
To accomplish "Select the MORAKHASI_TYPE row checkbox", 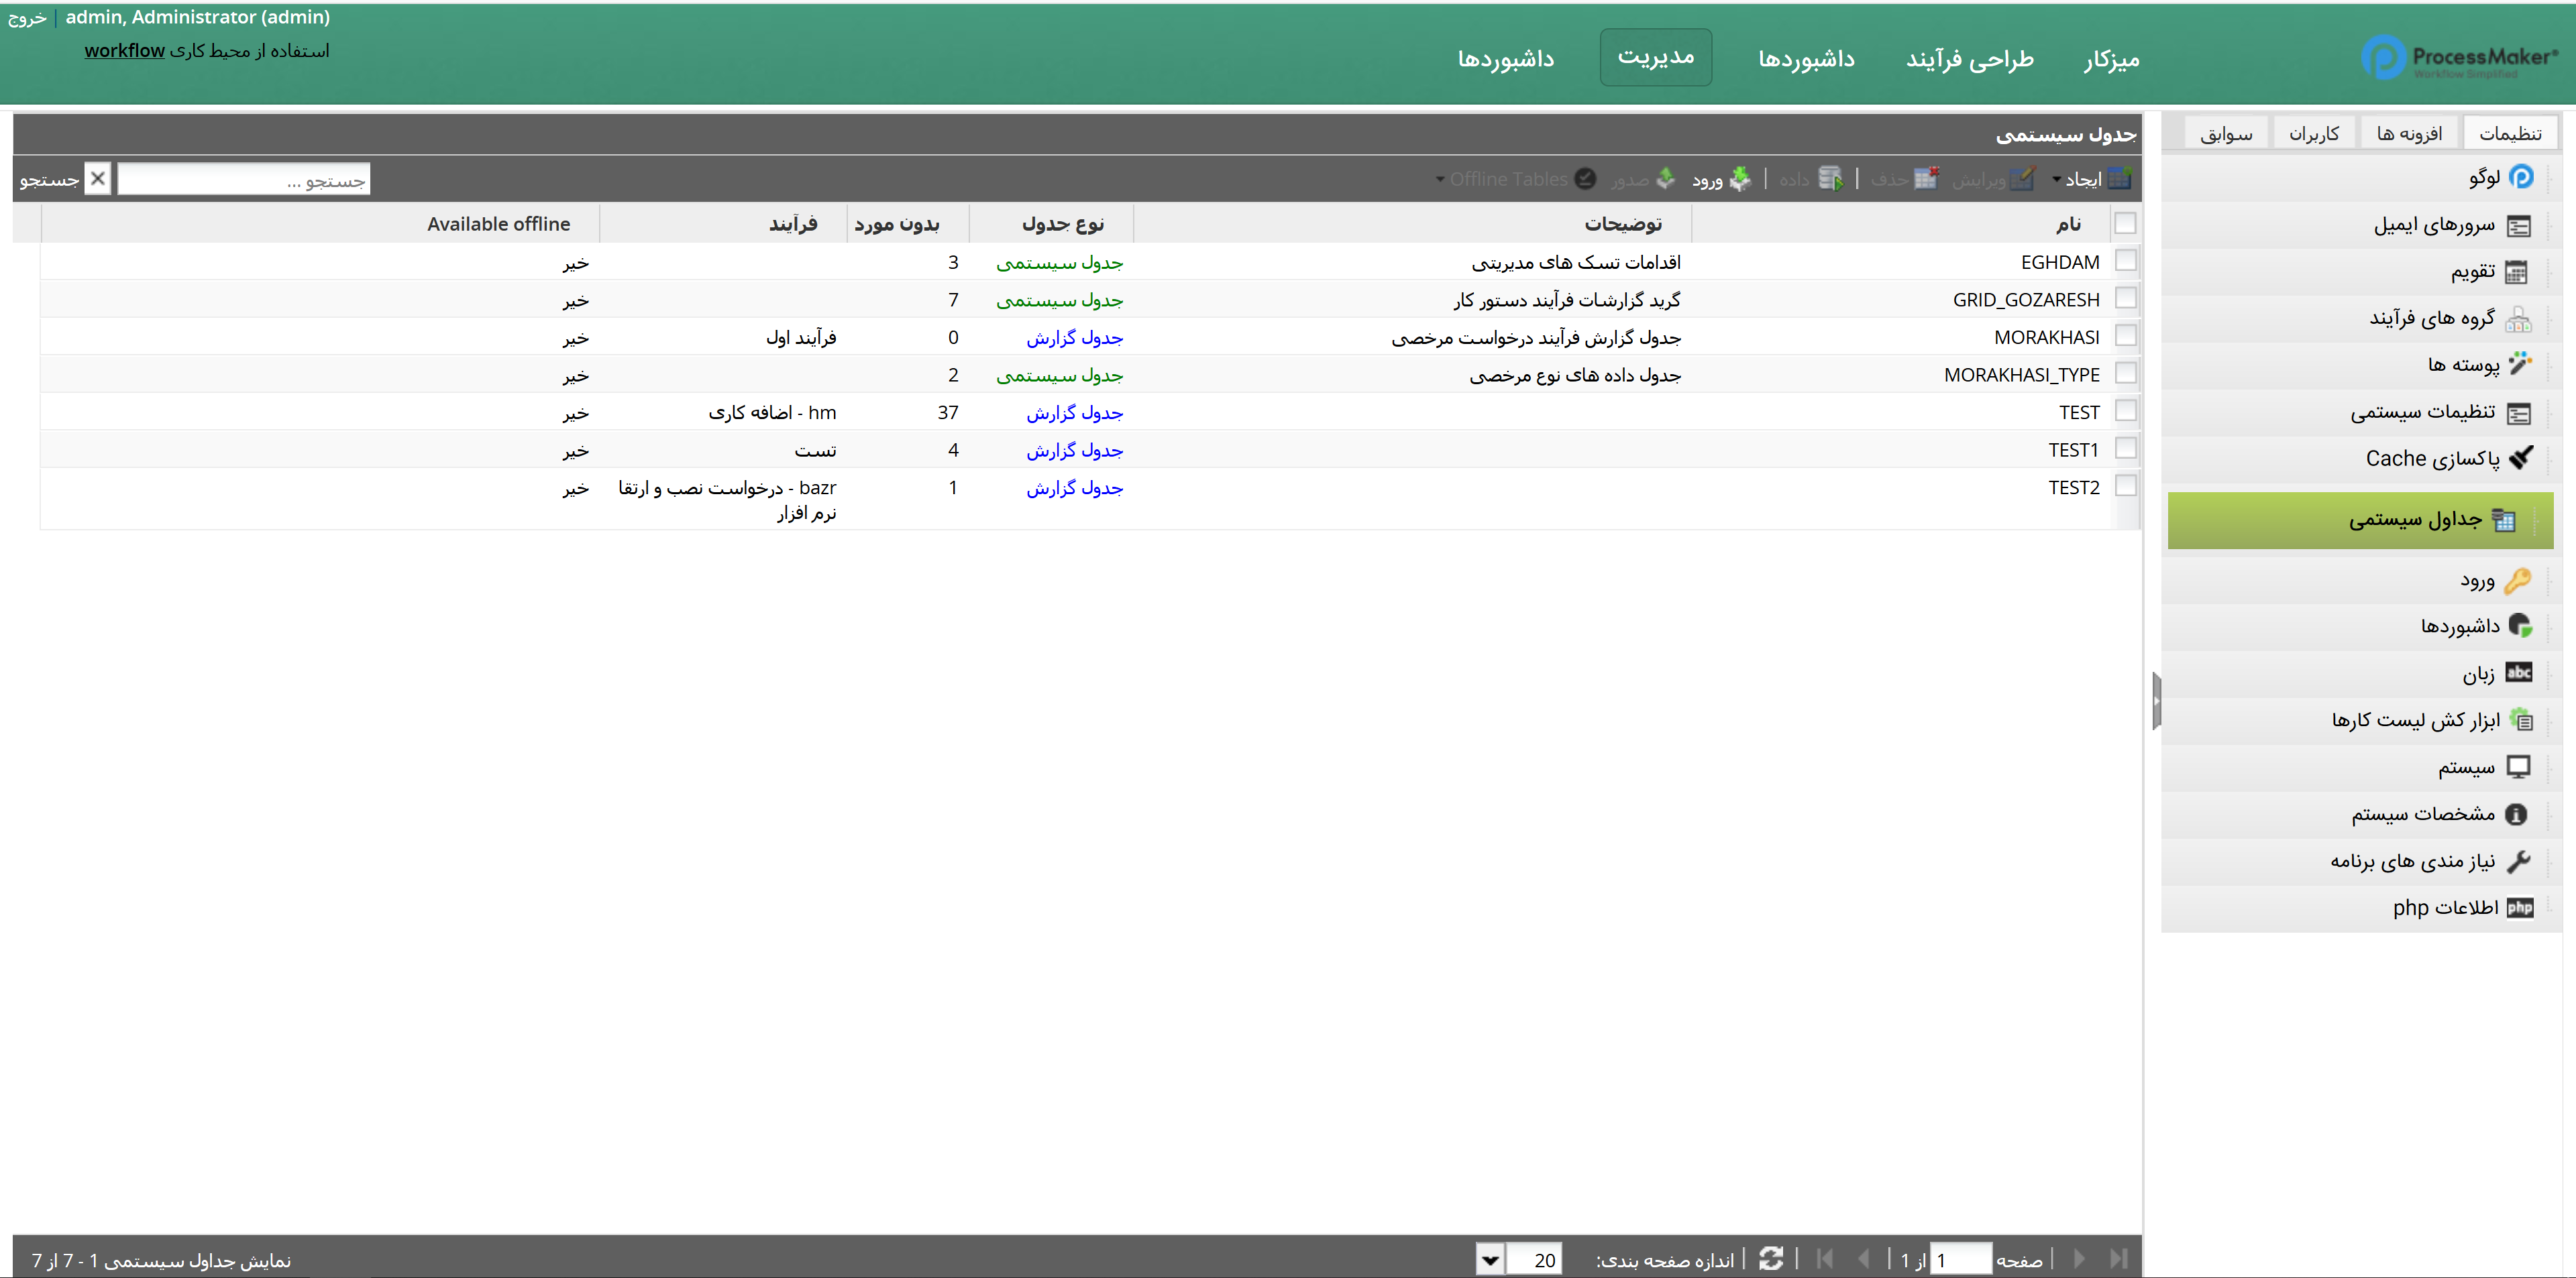I will pyautogui.click(x=2126, y=373).
